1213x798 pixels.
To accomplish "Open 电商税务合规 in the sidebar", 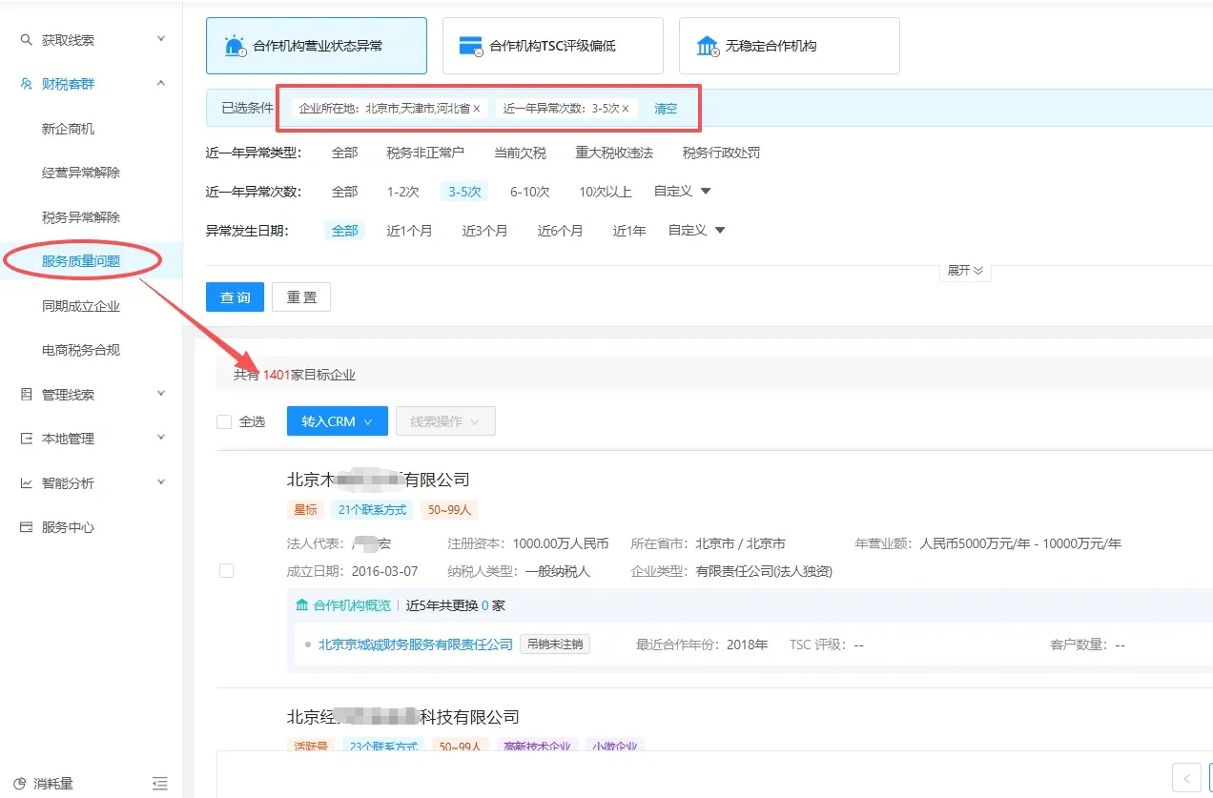I will (x=81, y=350).
